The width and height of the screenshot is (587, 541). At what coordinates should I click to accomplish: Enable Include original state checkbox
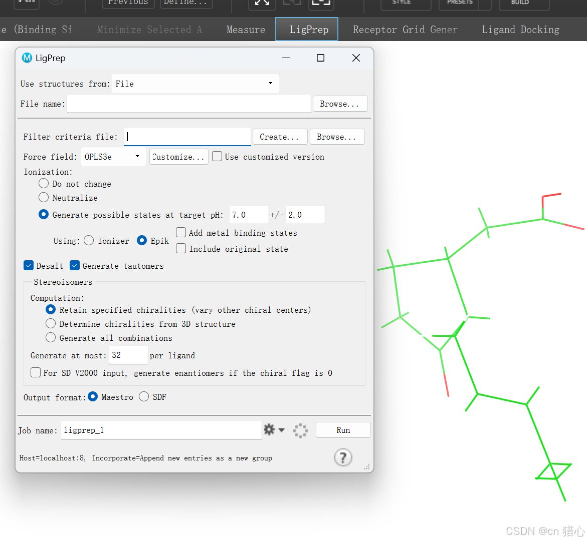coord(181,249)
